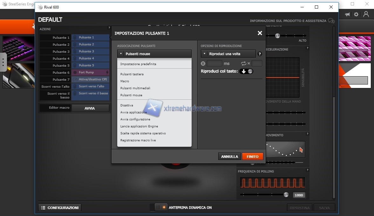374x216 pixels.
Task: Select Pulsanti tastiera from the list
Action: click(132, 74)
